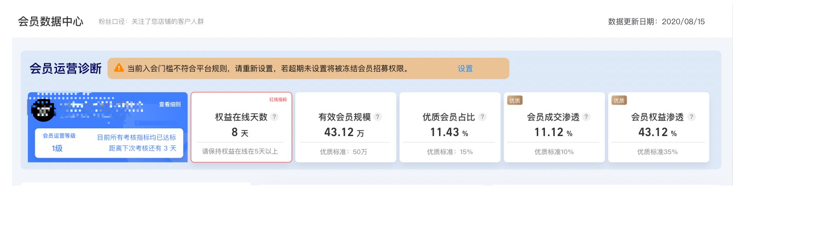Open 查看细则 on the blue card

pyautogui.click(x=170, y=104)
